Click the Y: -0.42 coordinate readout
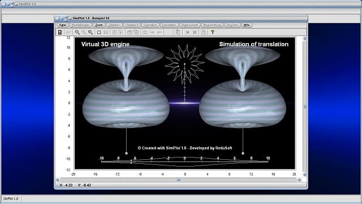Image resolution: width=362 pixels, height=204 pixels. tap(84, 185)
